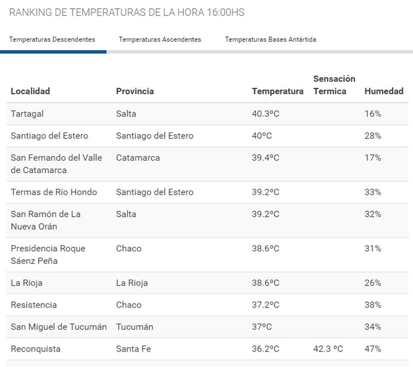Select the La Rioja locality cell
The height and width of the screenshot is (367, 413).
pyautogui.click(x=27, y=283)
